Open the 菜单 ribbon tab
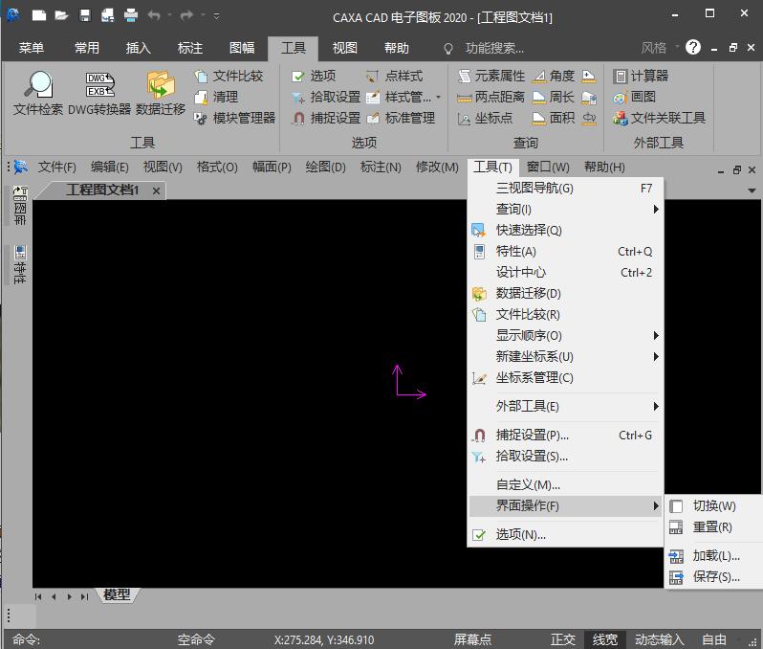763x649 pixels. (x=32, y=48)
